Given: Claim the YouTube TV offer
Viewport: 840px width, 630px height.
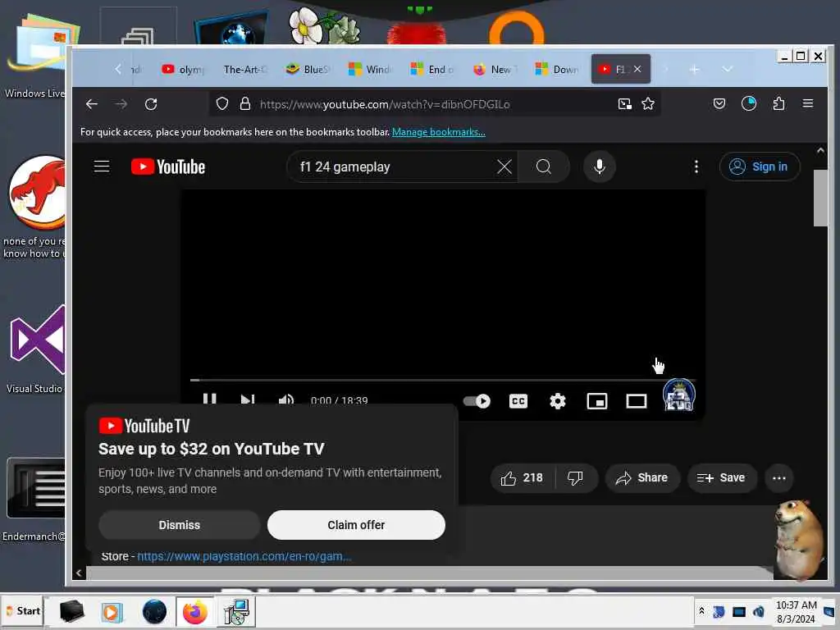Looking at the screenshot, I should 356,525.
